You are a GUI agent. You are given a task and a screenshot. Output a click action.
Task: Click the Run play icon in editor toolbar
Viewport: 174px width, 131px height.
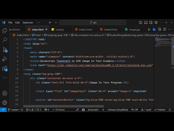(149, 29)
